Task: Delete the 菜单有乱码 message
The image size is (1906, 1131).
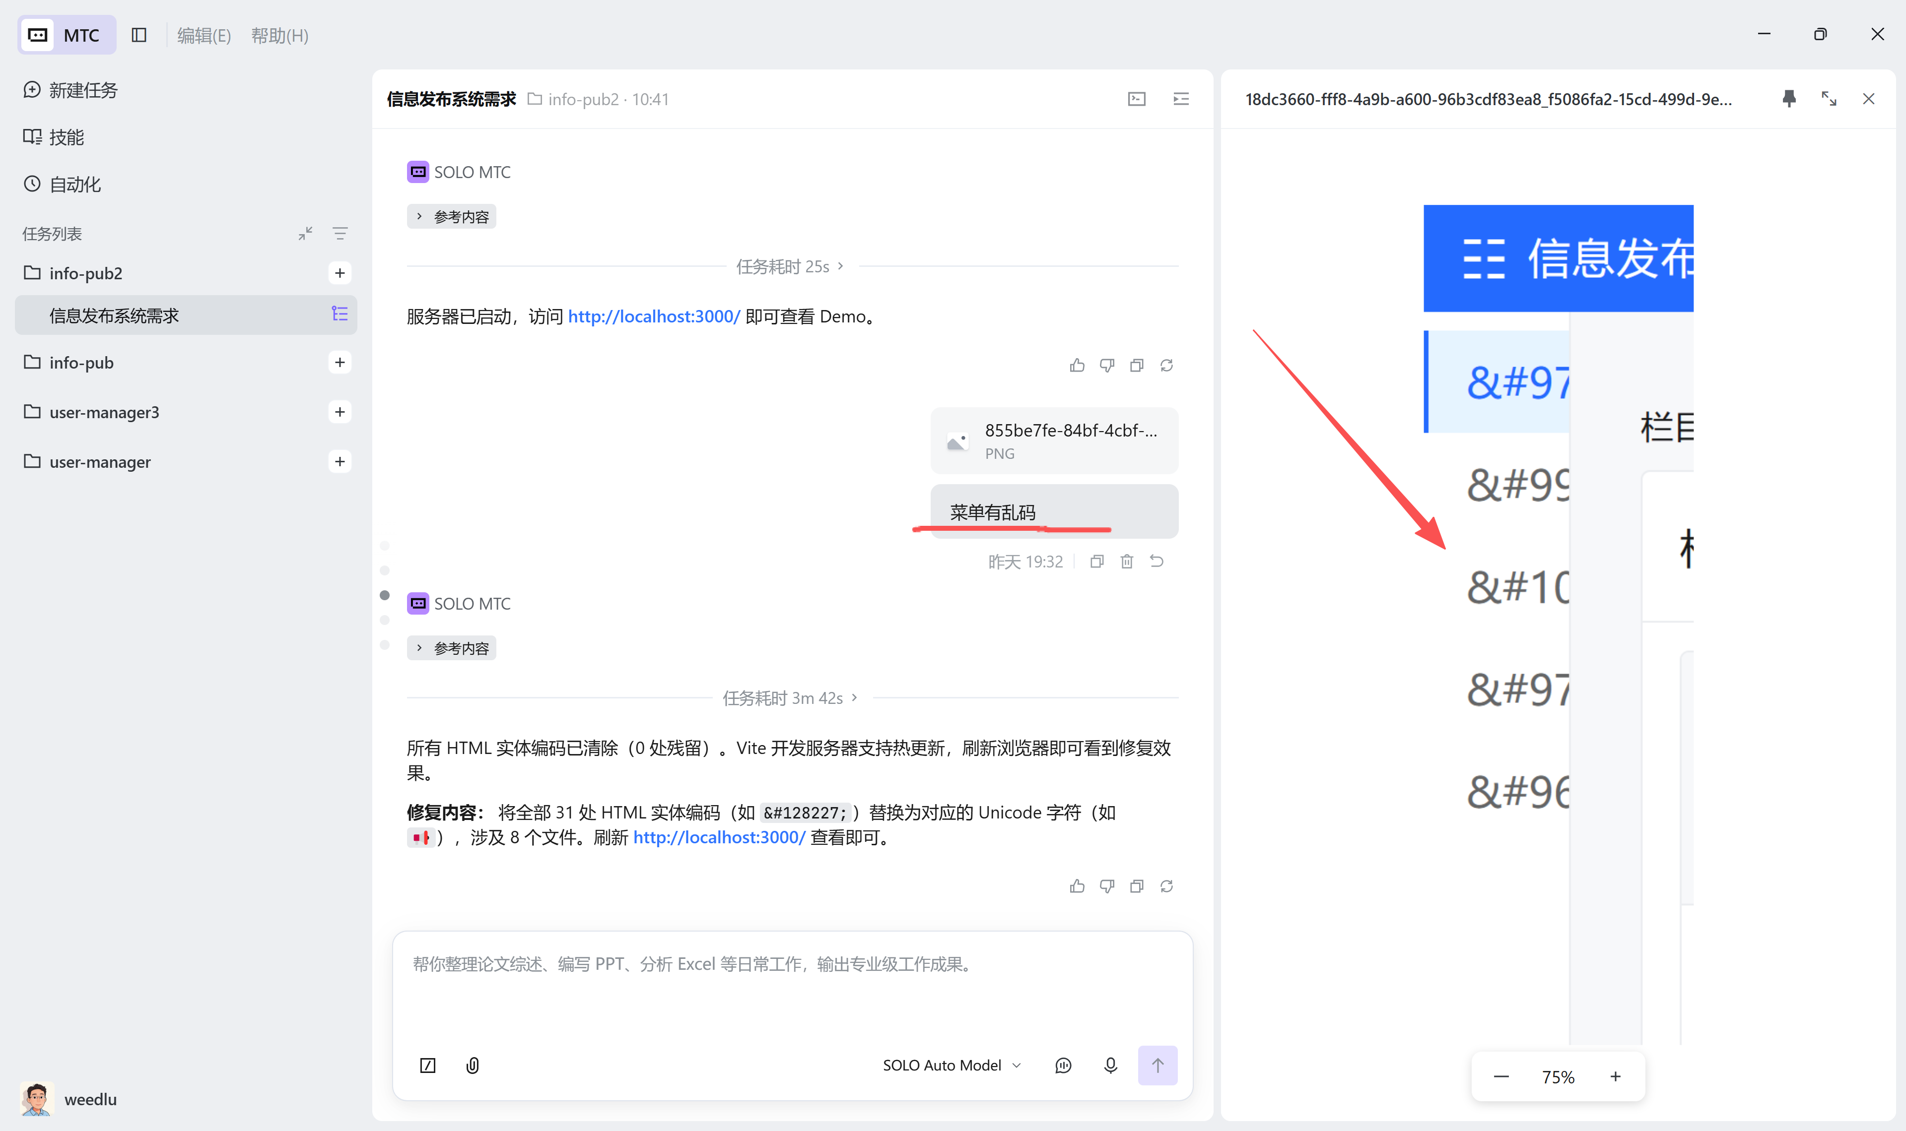Action: [x=1127, y=562]
